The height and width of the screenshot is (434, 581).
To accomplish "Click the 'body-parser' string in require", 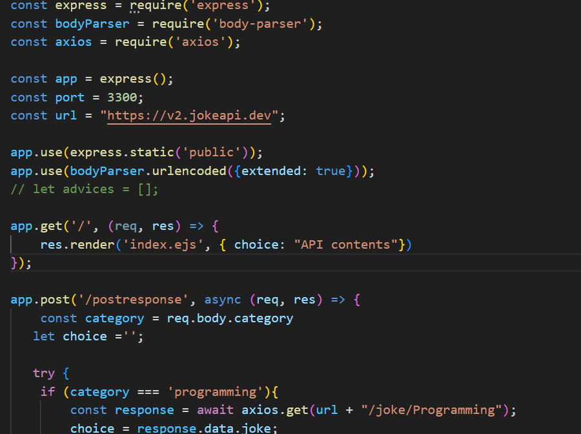I will coord(260,24).
